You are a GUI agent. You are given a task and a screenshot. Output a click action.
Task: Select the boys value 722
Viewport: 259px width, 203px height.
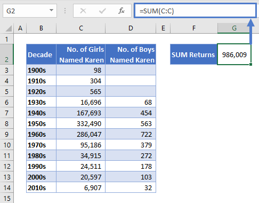[131, 134]
